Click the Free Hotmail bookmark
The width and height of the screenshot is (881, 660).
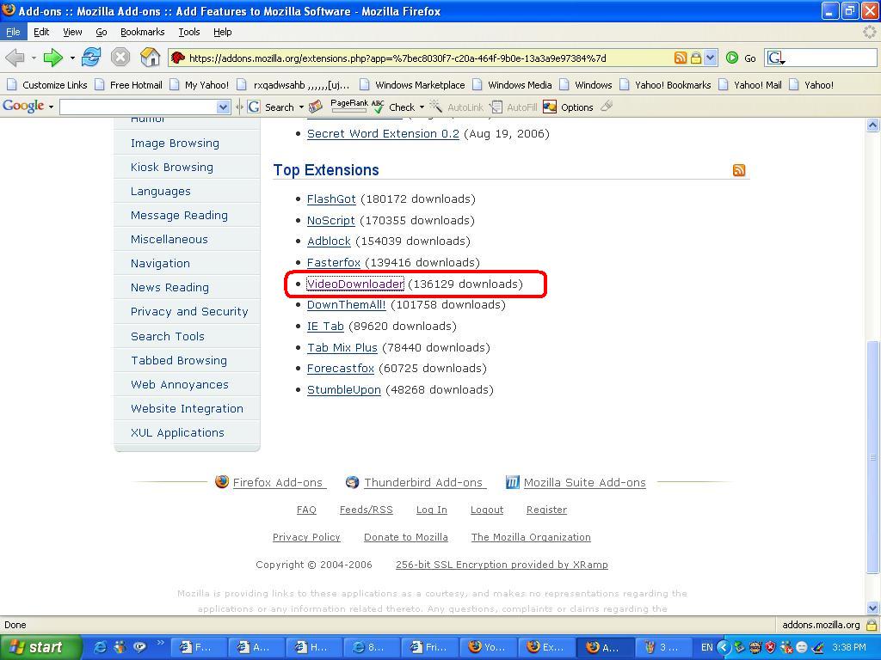(x=130, y=85)
